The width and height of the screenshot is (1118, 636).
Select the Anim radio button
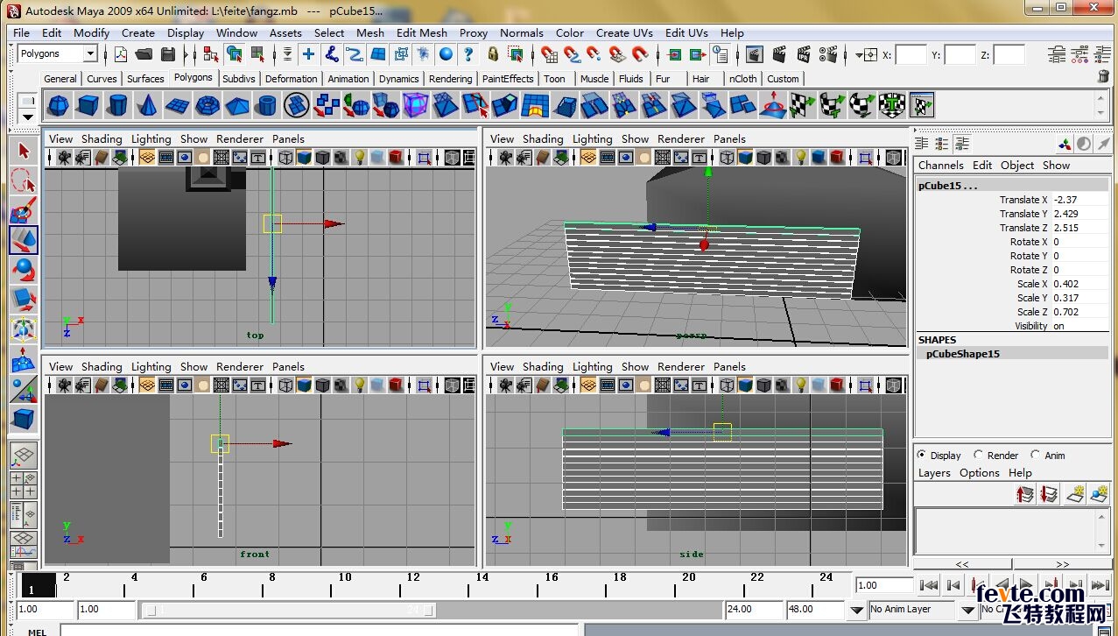point(1036,455)
